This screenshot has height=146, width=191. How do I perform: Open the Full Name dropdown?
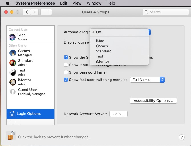tap(147, 80)
